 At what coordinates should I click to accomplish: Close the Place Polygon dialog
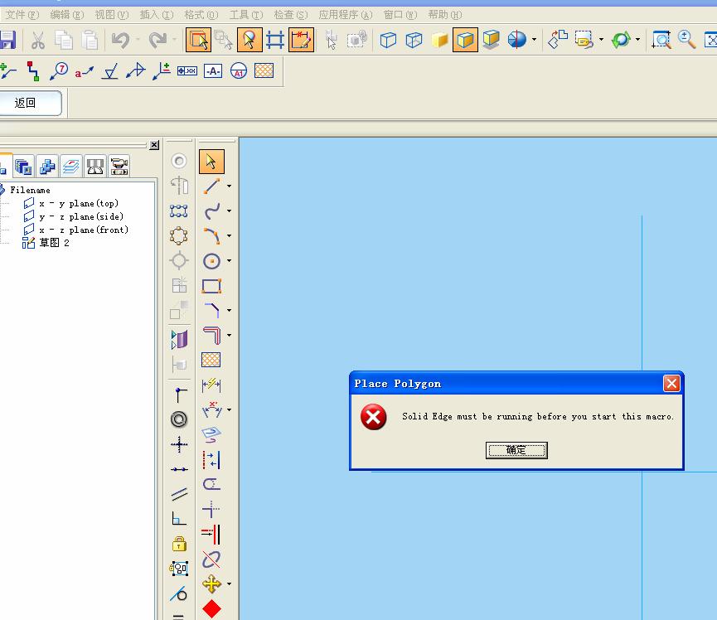click(671, 383)
